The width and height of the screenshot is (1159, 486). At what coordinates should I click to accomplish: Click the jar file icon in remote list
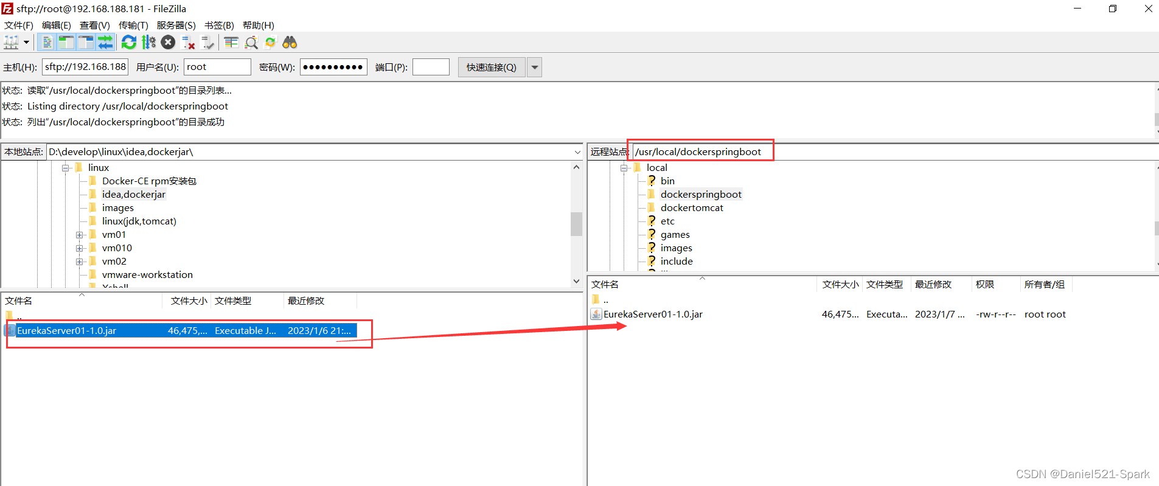(596, 314)
